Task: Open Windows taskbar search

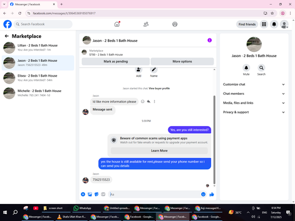Action: pos(15,212)
